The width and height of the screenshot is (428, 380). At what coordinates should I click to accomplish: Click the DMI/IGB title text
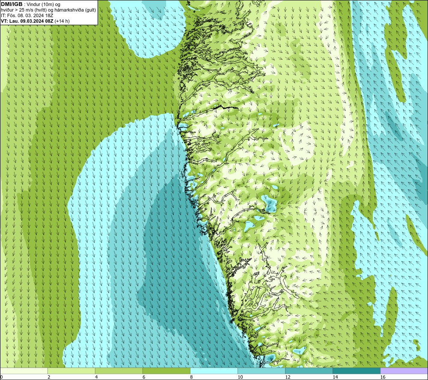coord(12,4)
